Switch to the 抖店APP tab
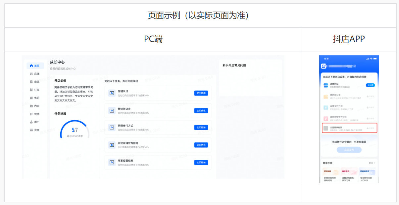The image size is (399, 205). 349,39
